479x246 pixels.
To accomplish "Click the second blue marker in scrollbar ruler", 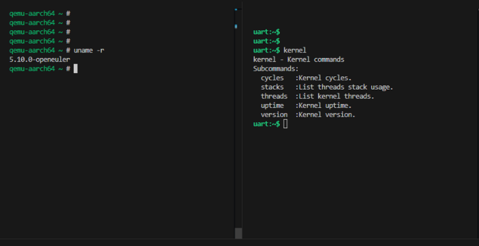I will click(236, 26).
